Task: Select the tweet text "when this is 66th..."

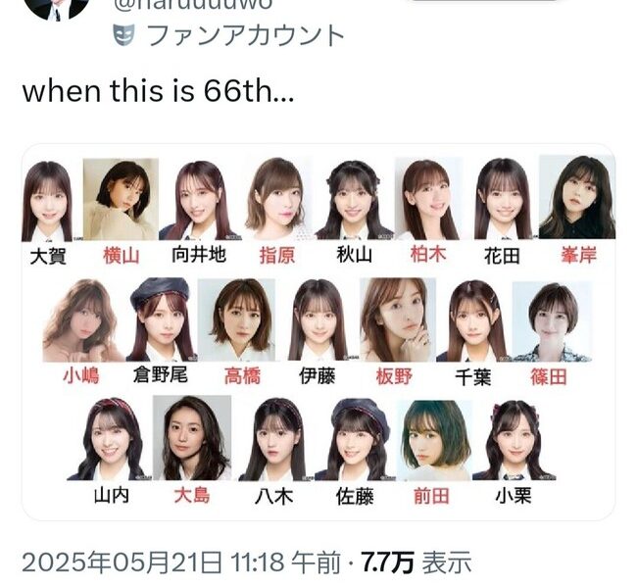Action: 158,91
